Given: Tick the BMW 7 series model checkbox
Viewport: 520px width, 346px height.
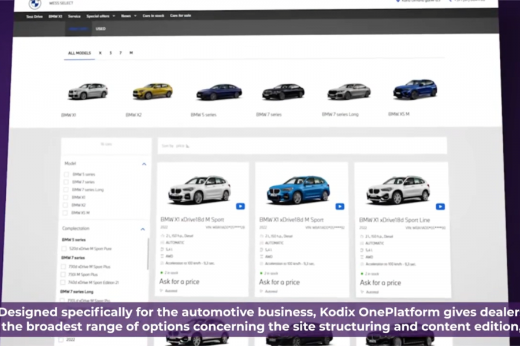Looking at the screenshot, I should pos(66,182).
